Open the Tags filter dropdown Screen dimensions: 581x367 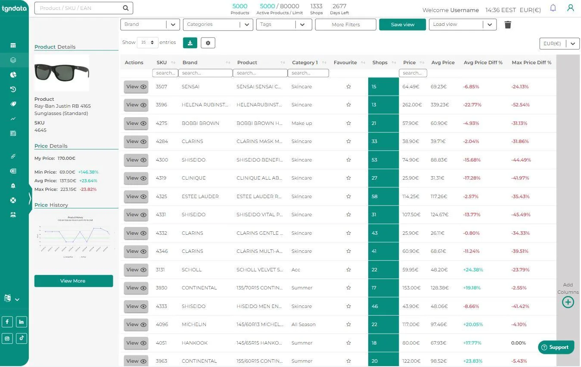[284, 25]
